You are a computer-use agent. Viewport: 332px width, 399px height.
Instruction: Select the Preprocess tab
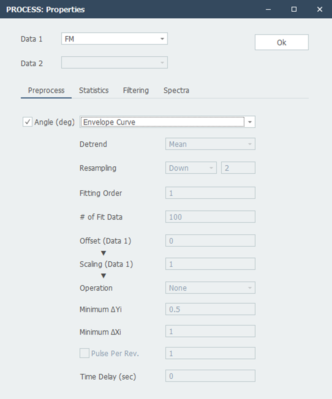pos(46,90)
